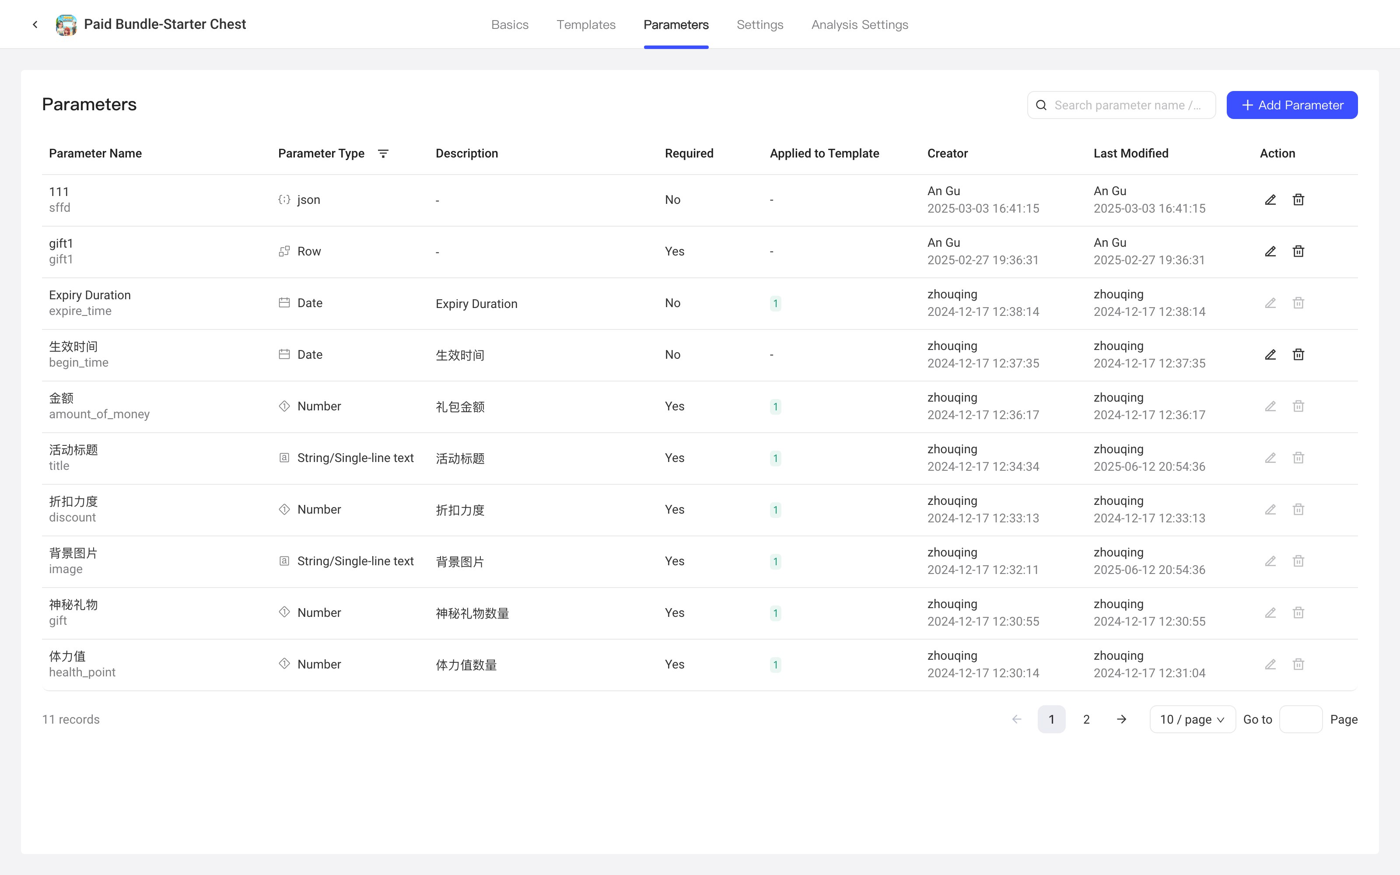This screenshot has height=875, width=1400.
Task: Click the Row type cell for gift1
Action: (x=299, y=251)
